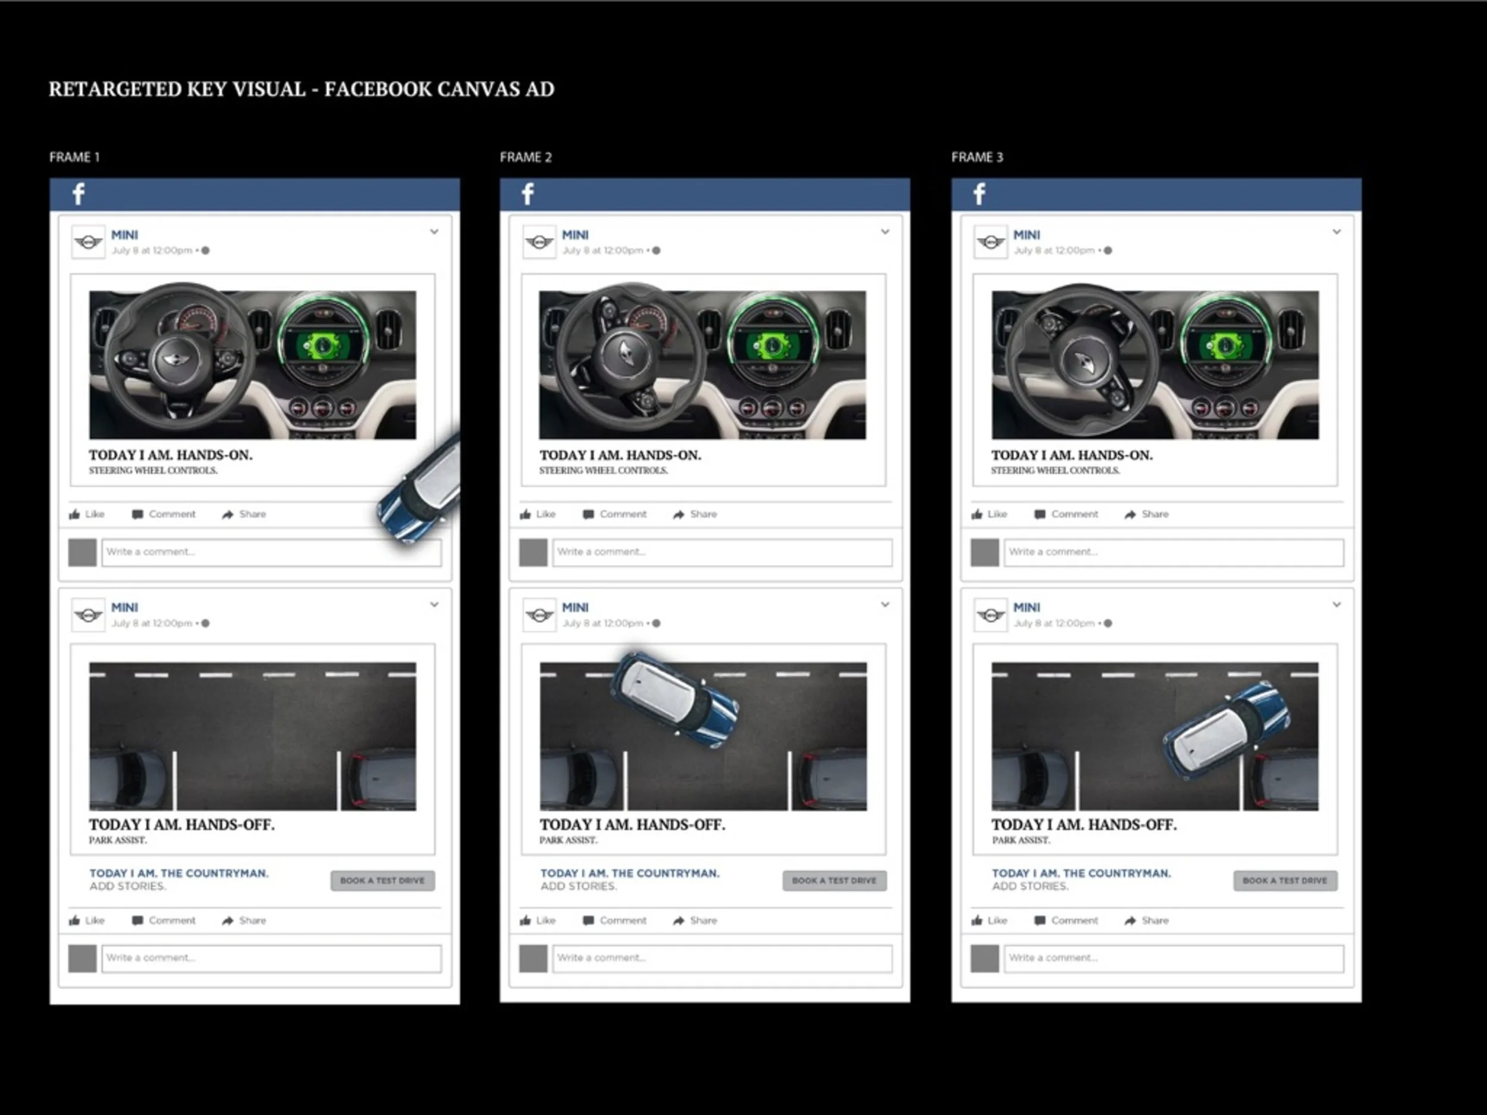
Task: Open MINI page name in Frame 3 top post
Action: (1027, 235)
